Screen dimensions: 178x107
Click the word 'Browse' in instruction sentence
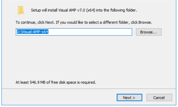pyautogui.click(x=145, y=22)
